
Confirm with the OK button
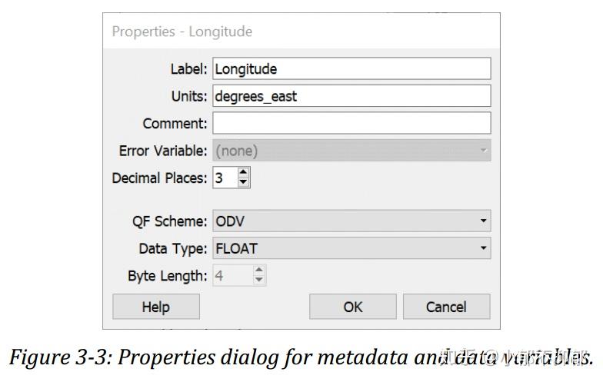pos(353,307)
